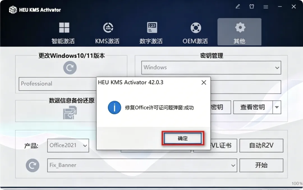Click the 查看密钥 button
303x190 pixels.
[253, 107]
